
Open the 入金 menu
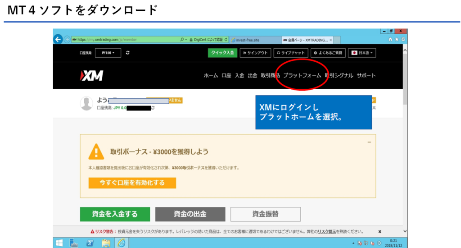[240, 76]
